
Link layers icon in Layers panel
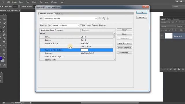163,69
